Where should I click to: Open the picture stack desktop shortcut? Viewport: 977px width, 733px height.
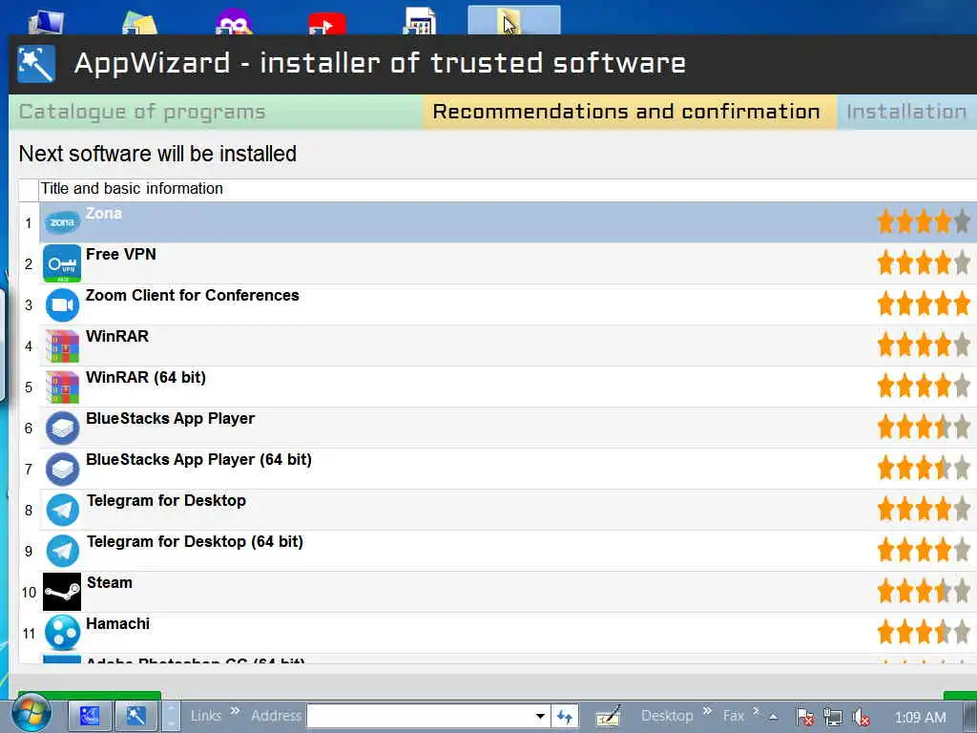[139, 24]
